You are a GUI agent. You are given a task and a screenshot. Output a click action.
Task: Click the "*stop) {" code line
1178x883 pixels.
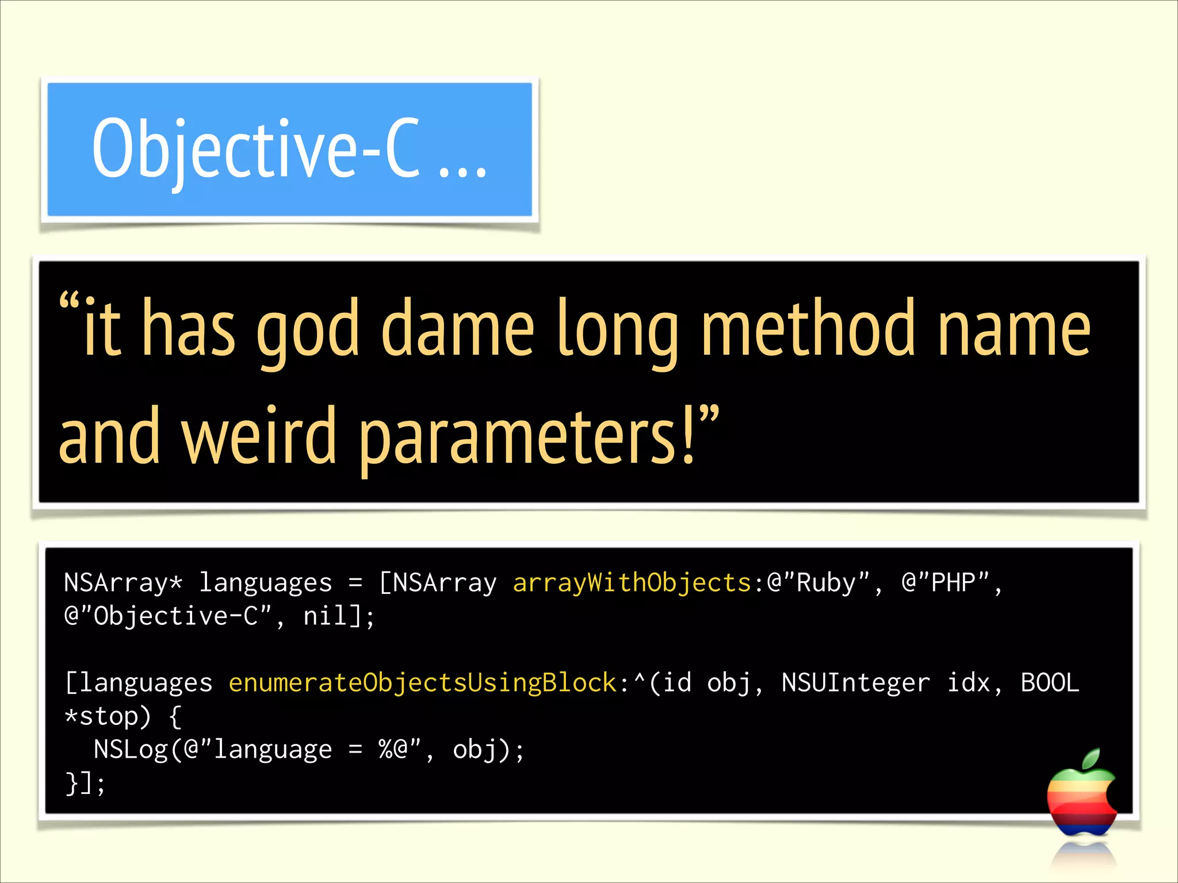(123, 716)
